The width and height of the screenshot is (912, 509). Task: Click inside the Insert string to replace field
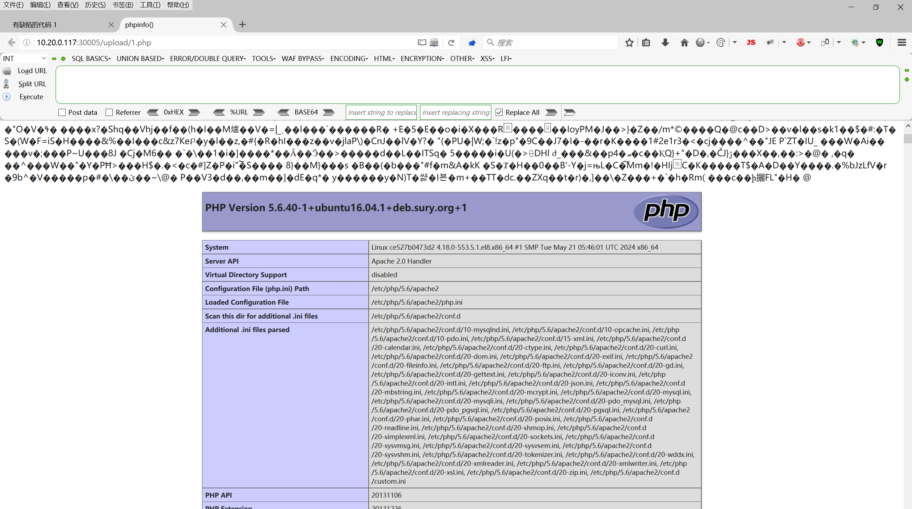tap(381, 112)
